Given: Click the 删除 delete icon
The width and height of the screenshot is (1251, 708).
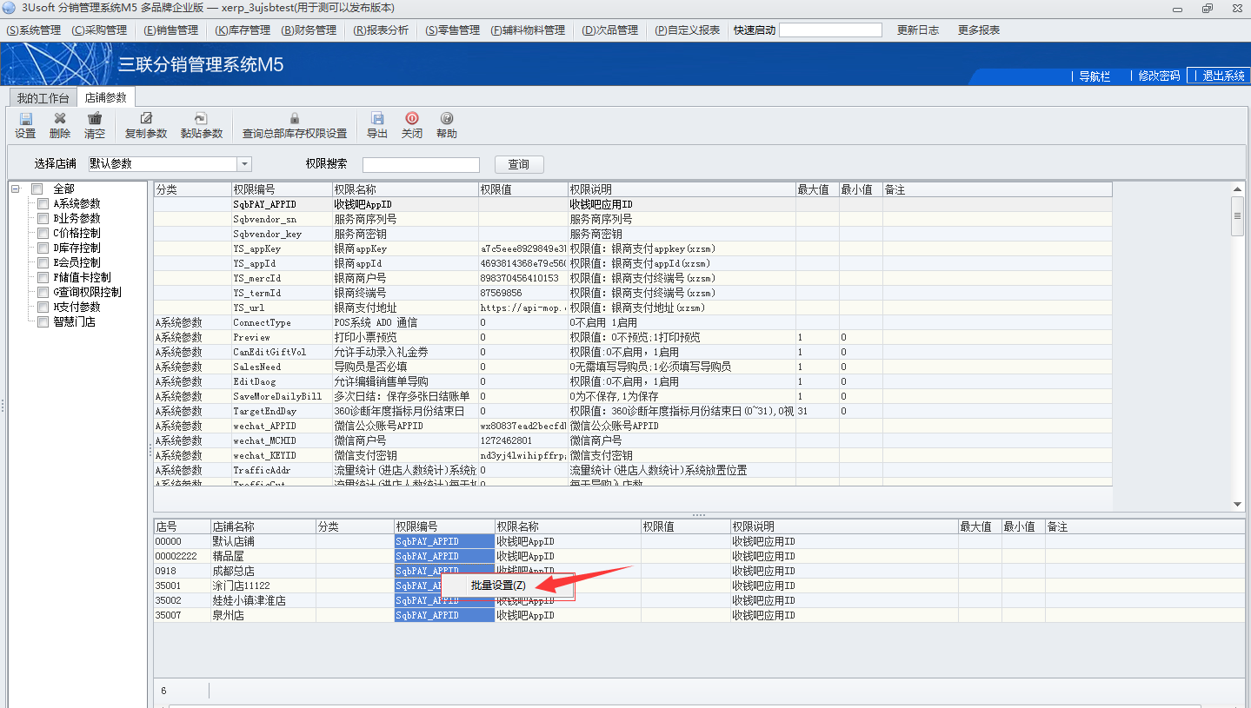Looking at the screenshot, I should click(x=60, y=119).
